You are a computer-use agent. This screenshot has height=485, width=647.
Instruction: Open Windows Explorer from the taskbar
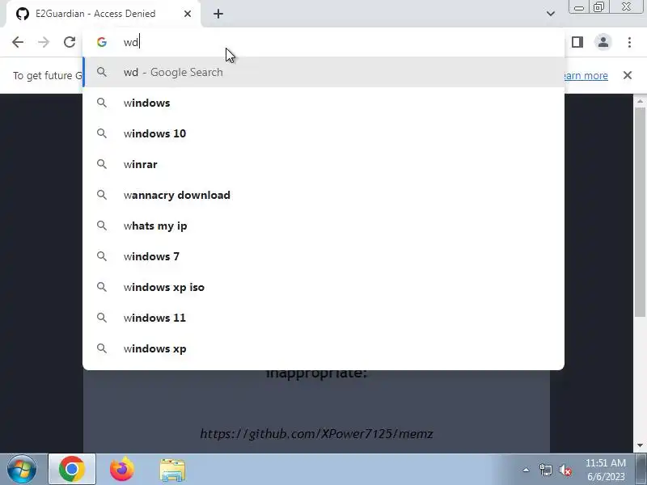tap(172, 470)
